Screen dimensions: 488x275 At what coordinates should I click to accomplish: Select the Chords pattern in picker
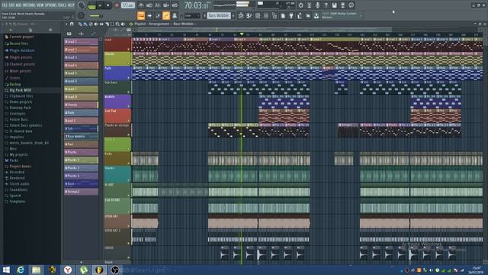pos(82,105)
